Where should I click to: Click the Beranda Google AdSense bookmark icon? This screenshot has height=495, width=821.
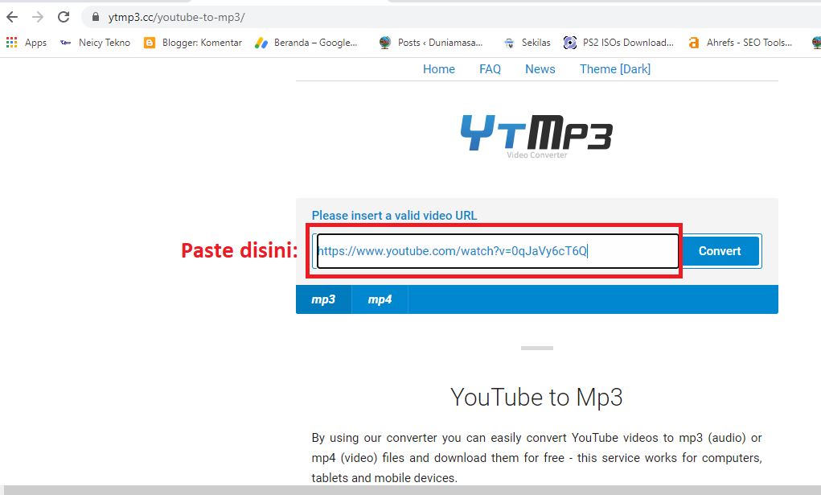coord(261,43)
